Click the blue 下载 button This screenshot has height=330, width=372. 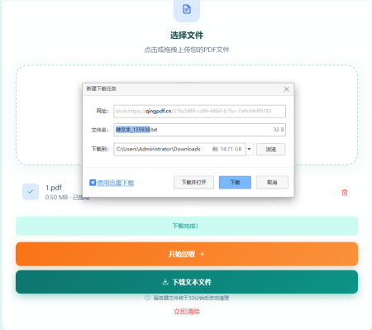(235, 182)
